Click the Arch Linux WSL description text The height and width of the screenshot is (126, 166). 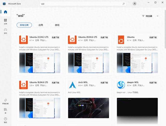click(x=74, y=92)
